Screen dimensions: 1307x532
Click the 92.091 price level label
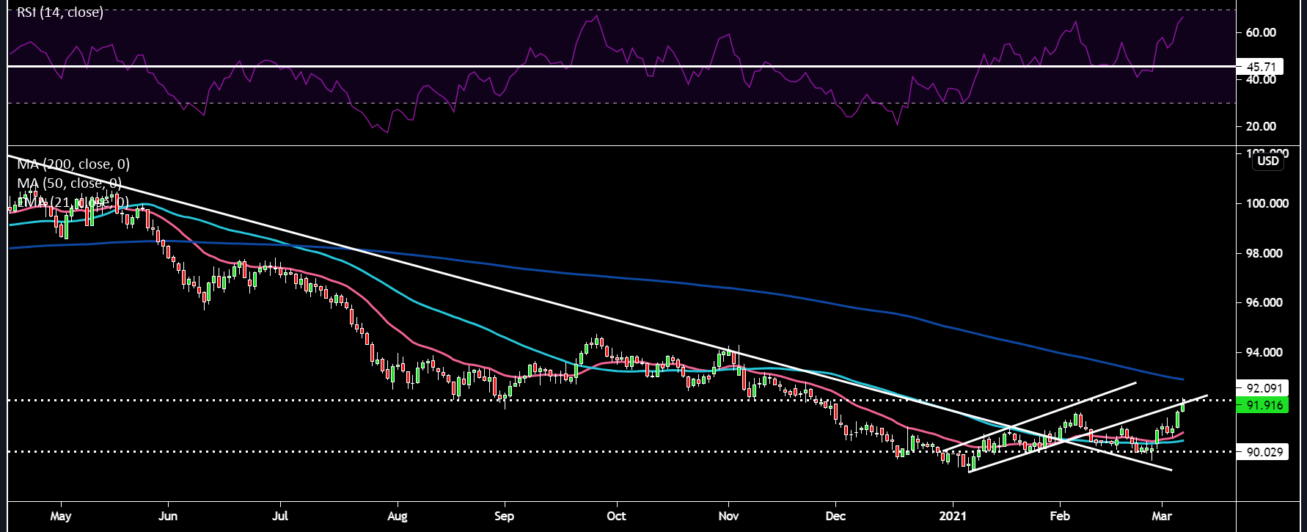point(1262,388)
